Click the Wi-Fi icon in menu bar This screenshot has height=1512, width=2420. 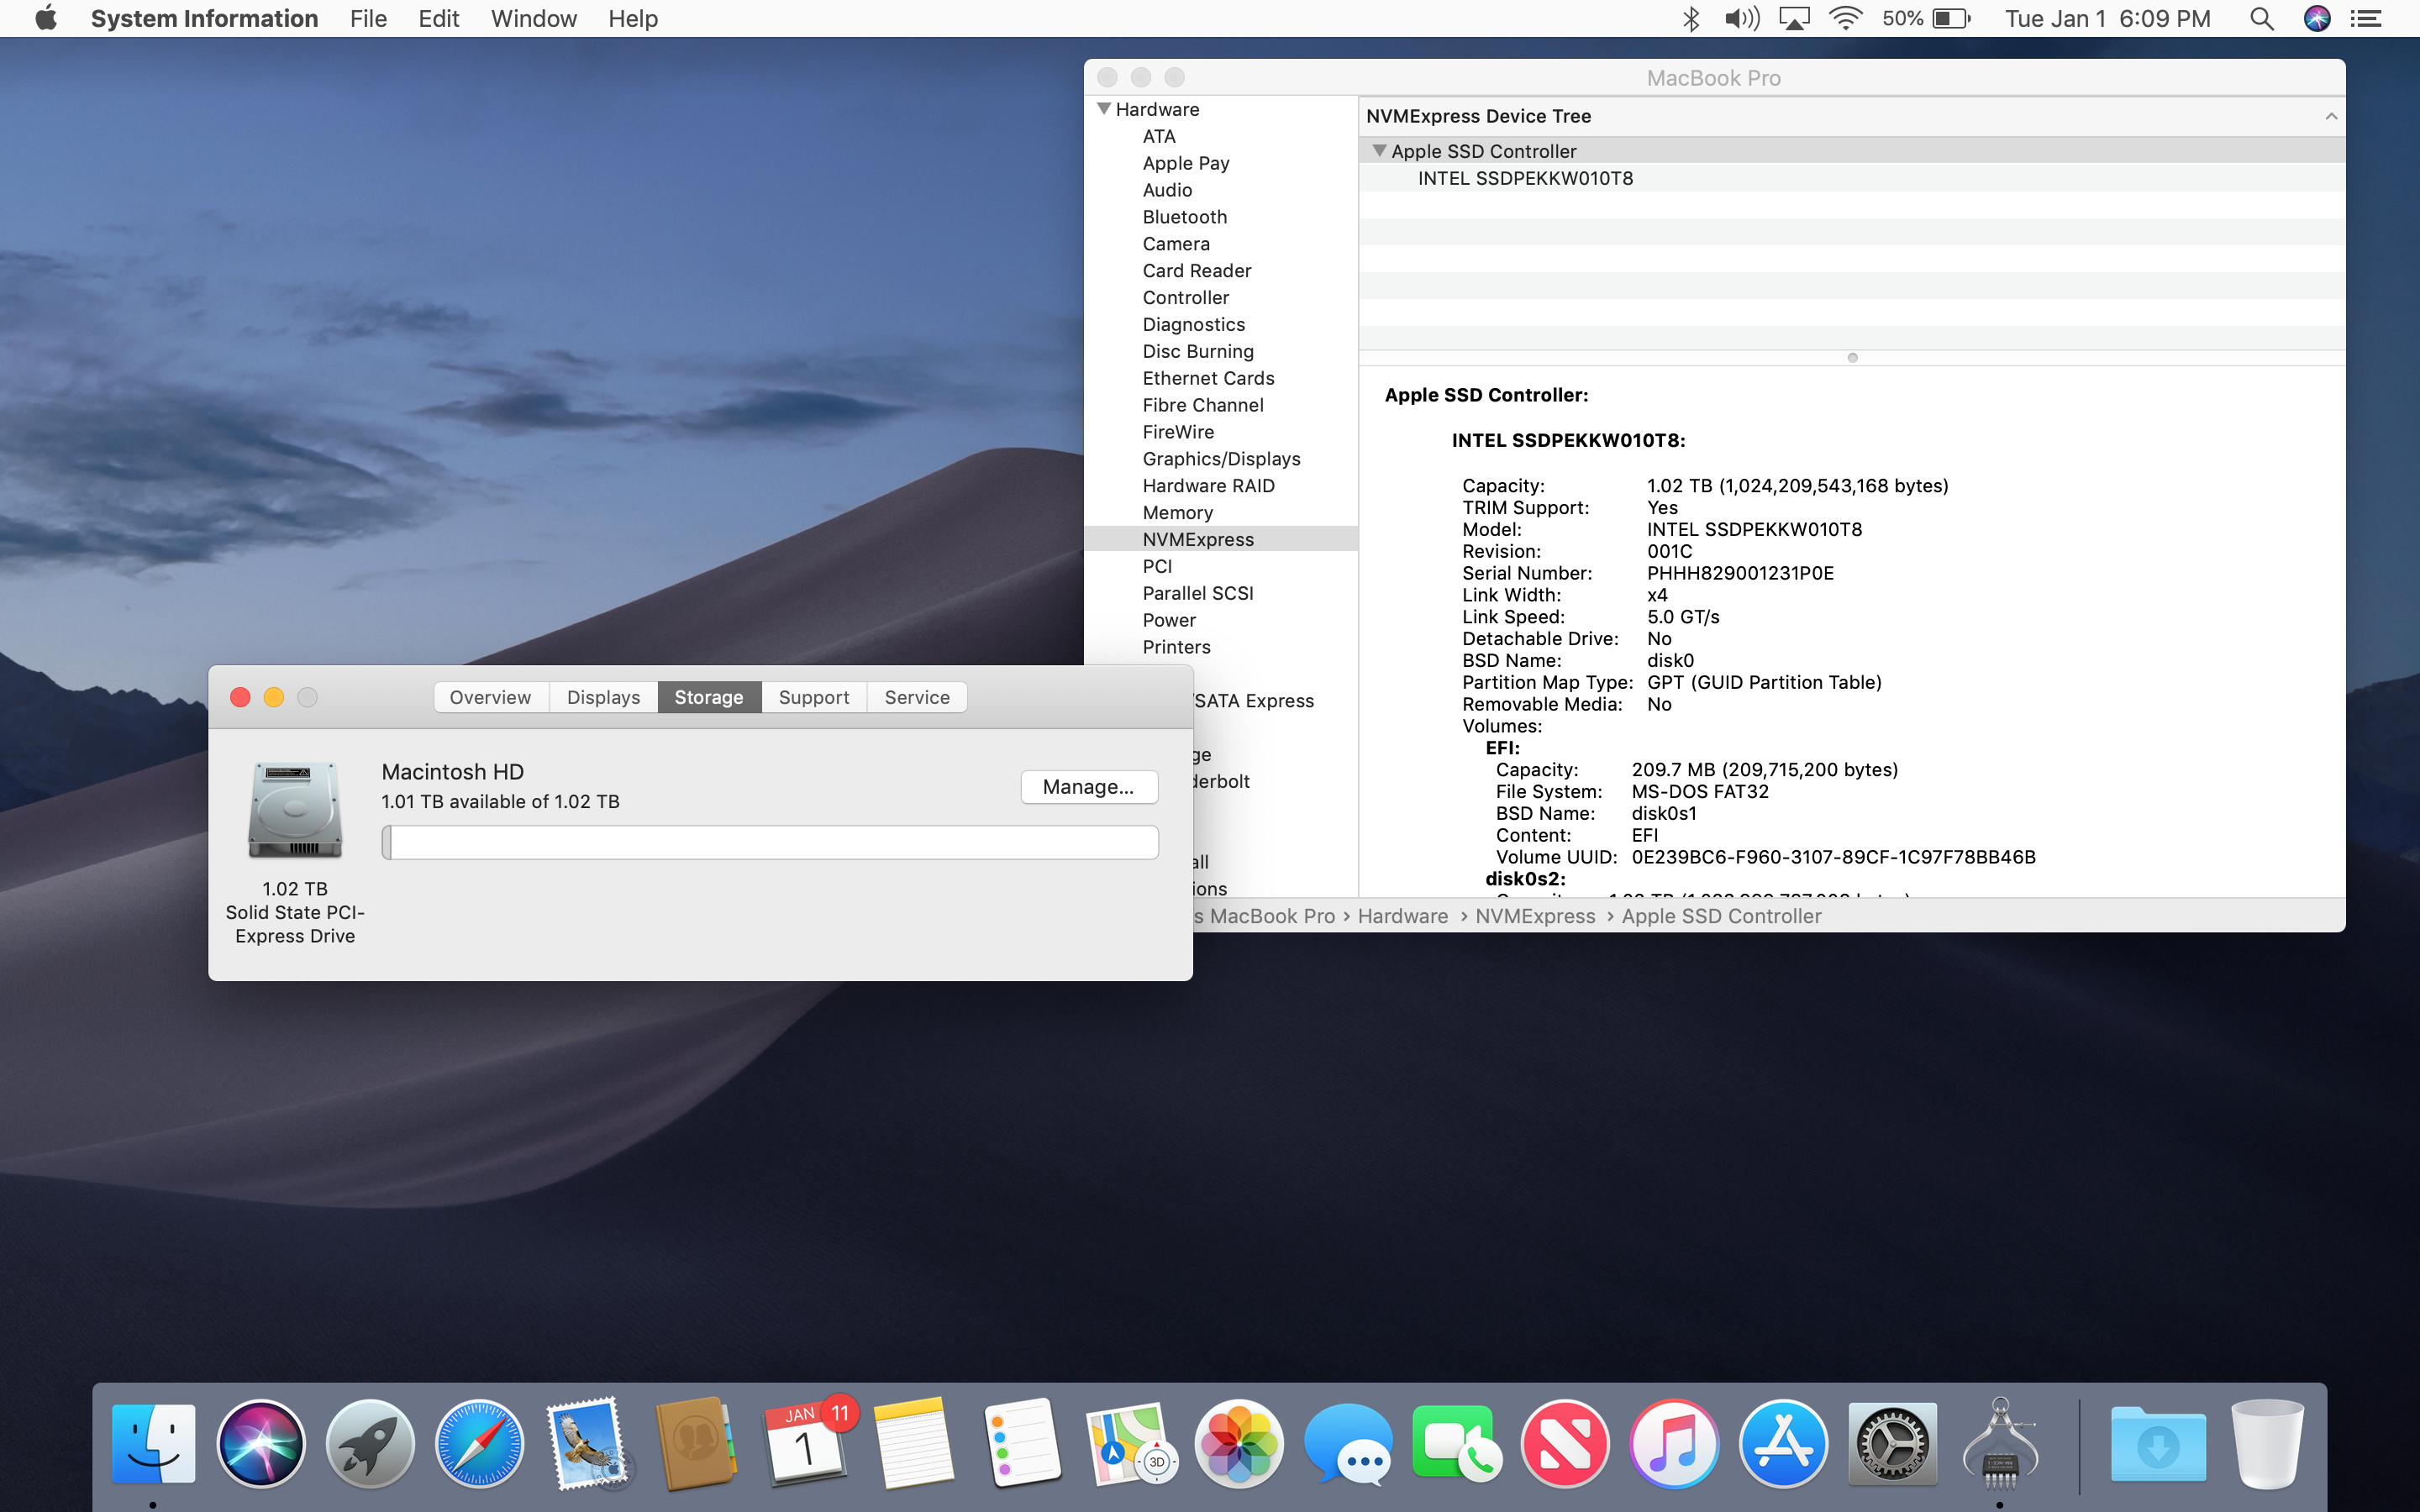1845,19
